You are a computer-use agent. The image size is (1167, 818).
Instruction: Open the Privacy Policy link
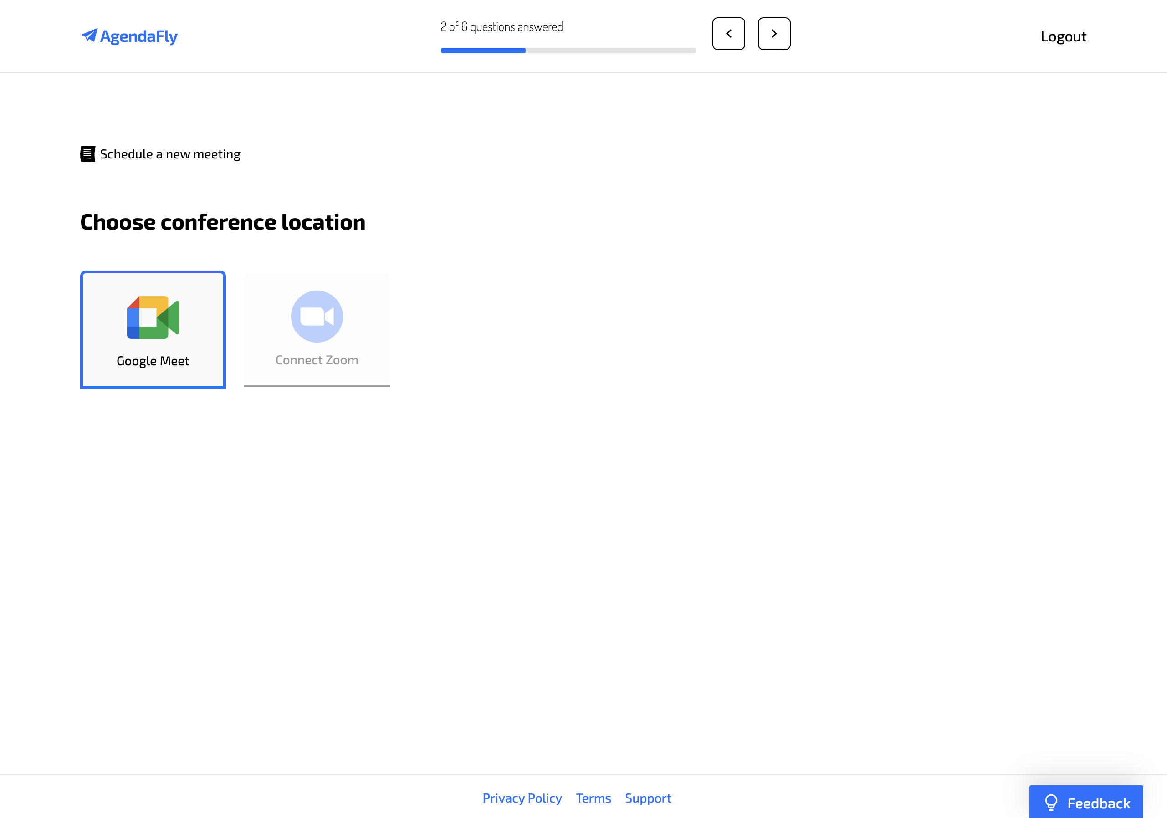click(522, 798)
